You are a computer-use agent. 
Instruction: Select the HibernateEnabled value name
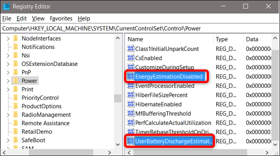(x=159, y=104)
